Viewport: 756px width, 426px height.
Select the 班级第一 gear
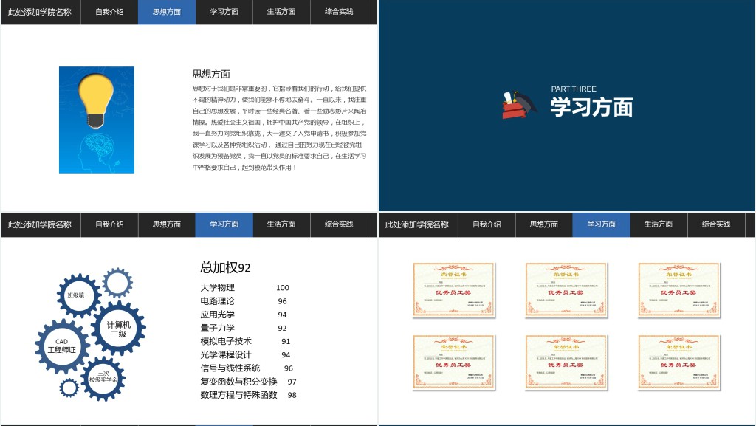tap(78, 295)
